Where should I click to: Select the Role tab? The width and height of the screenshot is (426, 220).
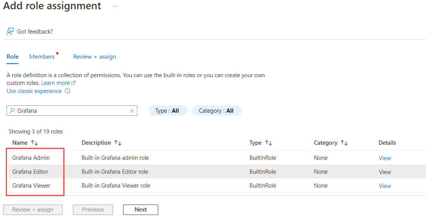point(13,57)
